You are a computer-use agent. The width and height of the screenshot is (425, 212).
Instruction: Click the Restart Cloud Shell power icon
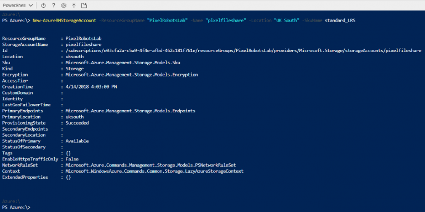pos(43,5)
